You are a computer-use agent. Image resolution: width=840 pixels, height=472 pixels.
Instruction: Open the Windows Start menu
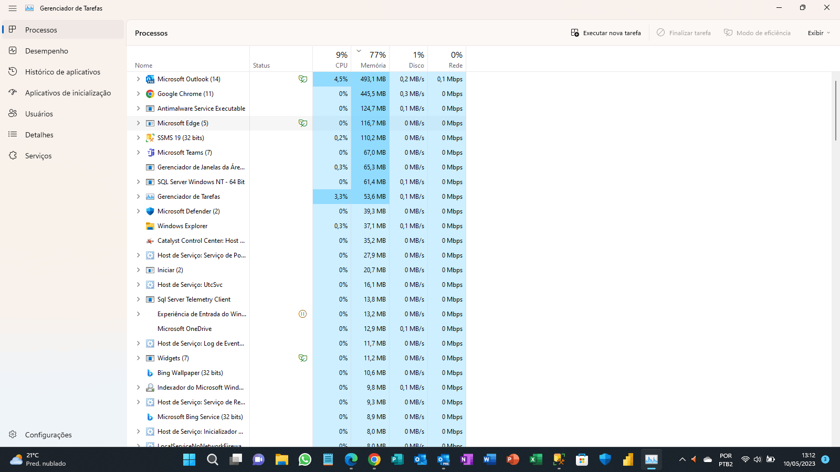tap(190, 460)
